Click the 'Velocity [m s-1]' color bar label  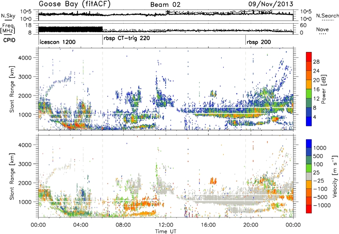tap(335, 176)
